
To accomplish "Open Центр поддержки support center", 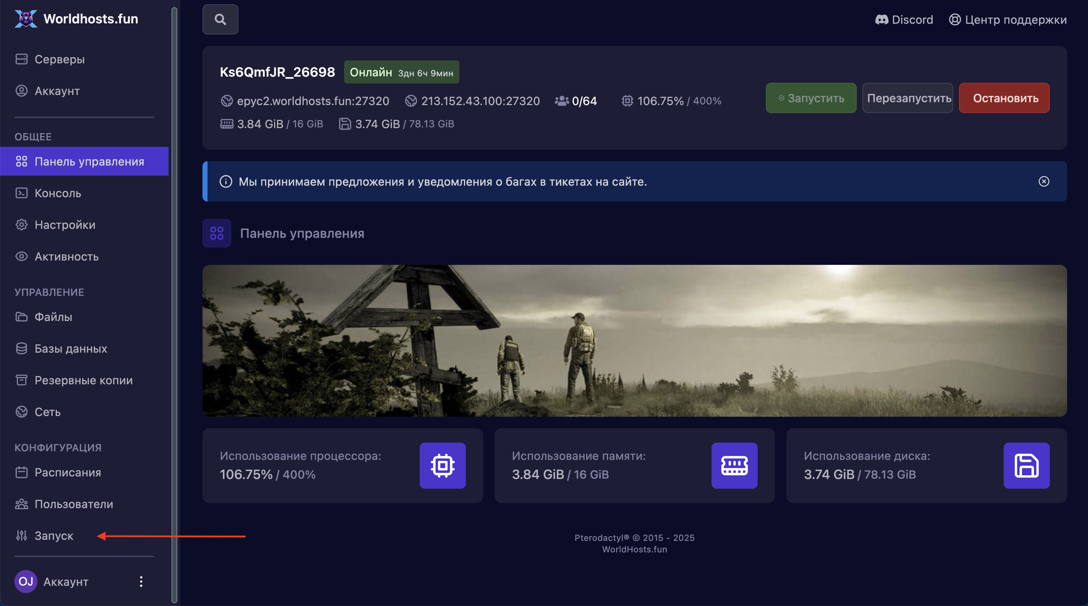I will pos(1008,19).
